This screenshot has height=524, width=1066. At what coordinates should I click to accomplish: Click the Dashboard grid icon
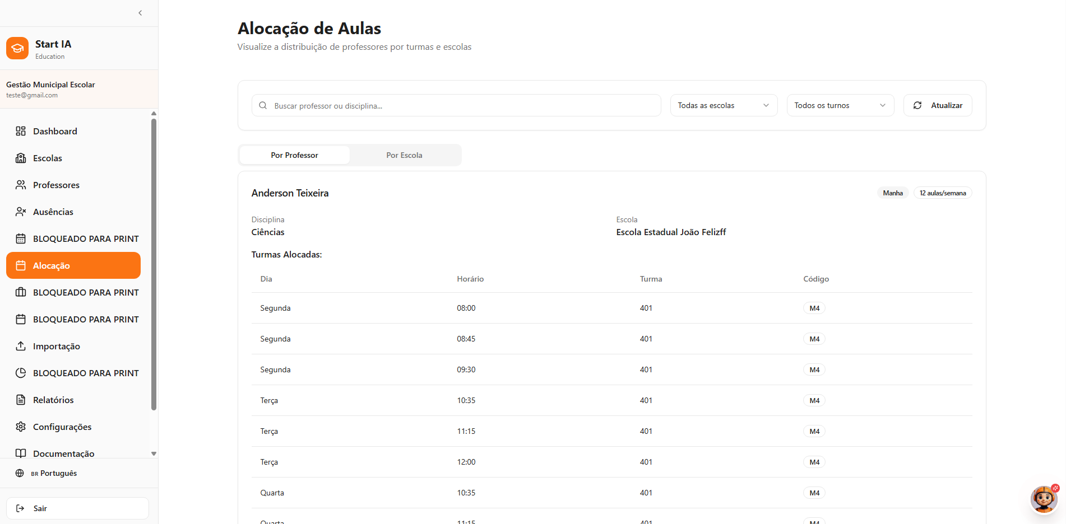[x=21, y=131]
